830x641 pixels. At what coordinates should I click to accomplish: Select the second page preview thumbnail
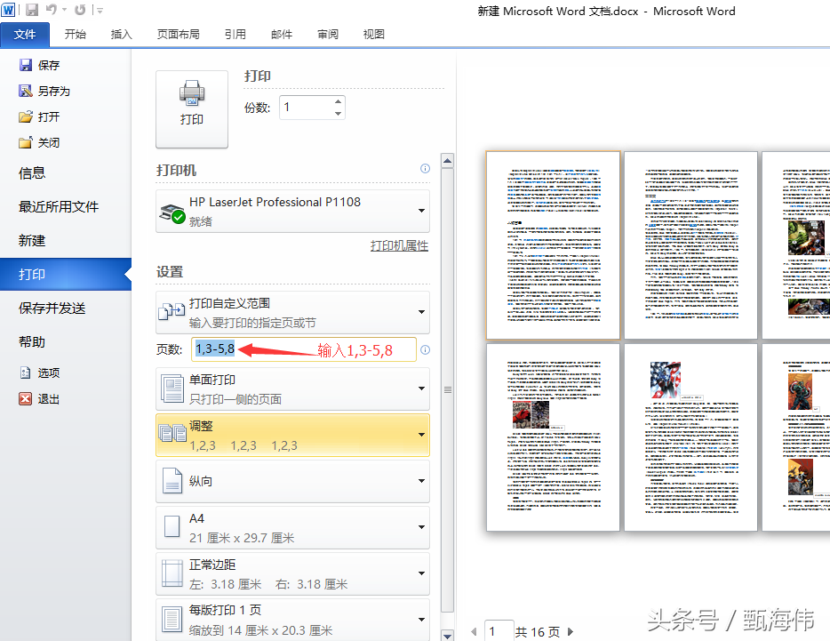[x=690, y=245]
